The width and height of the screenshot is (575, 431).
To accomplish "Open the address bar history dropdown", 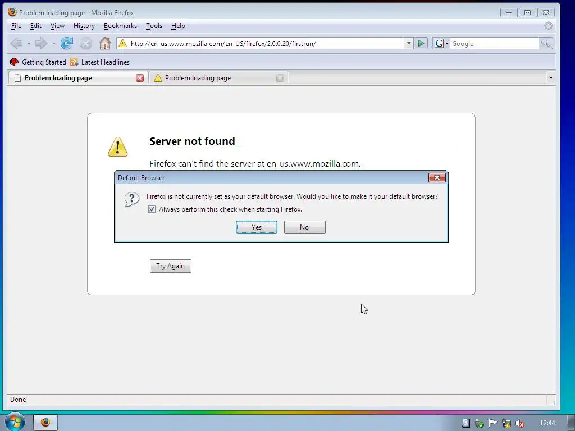I will [x=409, y=44].
